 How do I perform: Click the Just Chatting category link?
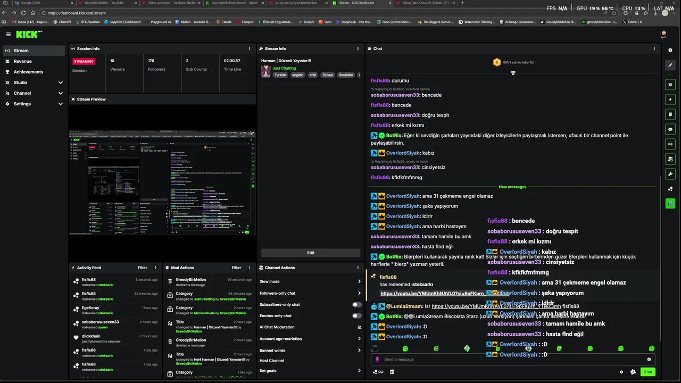(x=284, y=68)
